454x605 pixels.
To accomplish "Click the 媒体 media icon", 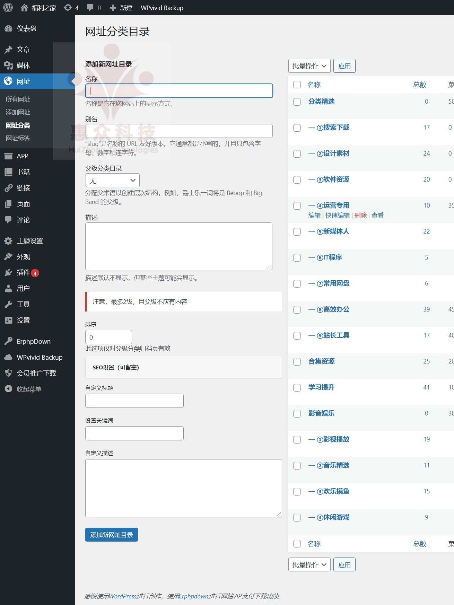I will pyautogui.click(x=8, y=65).
